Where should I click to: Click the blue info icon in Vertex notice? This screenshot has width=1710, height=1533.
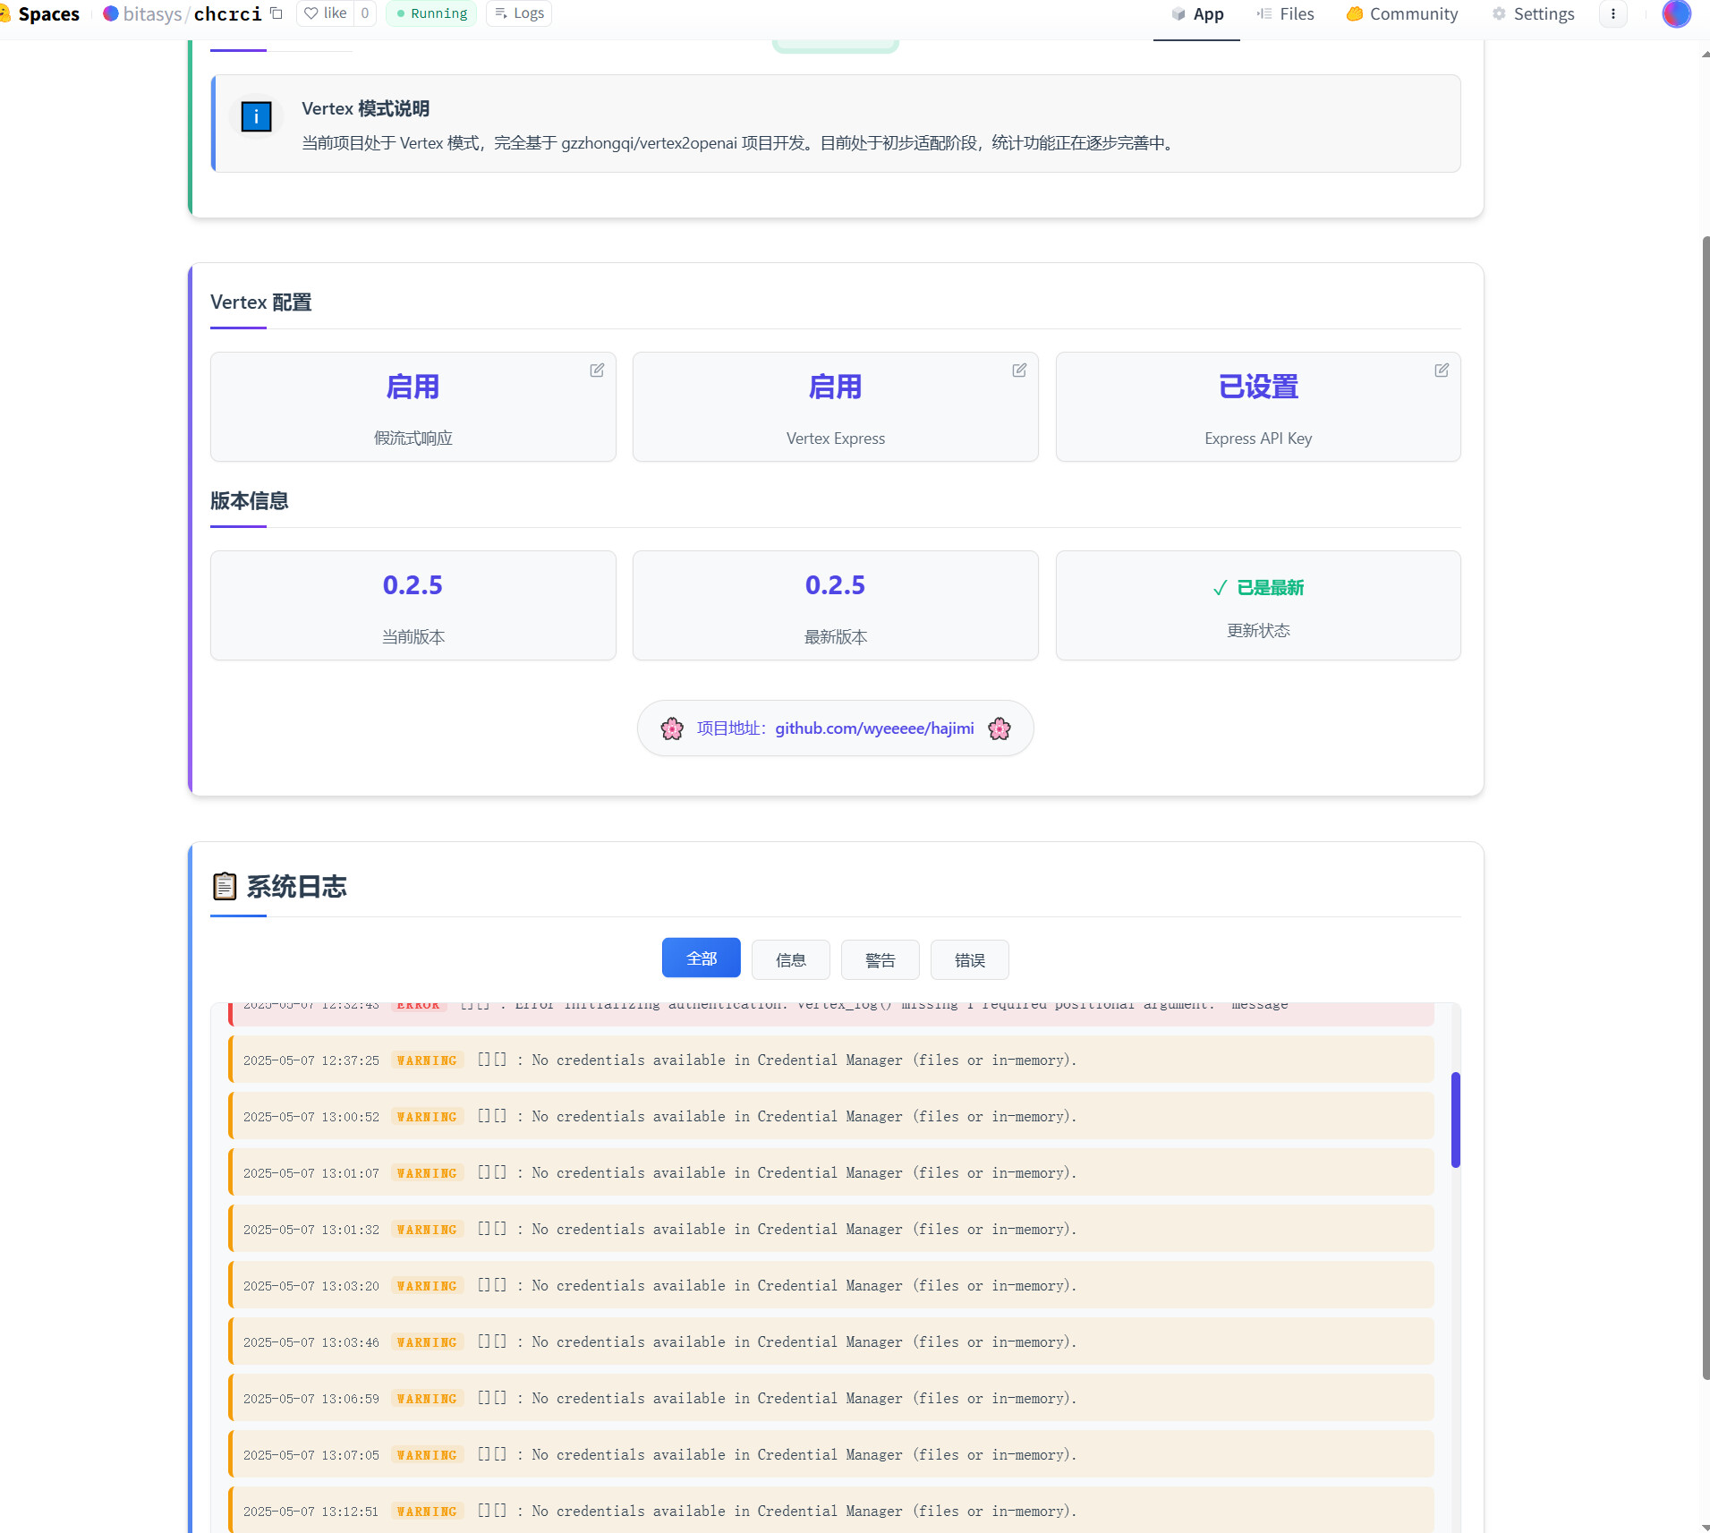point(256,116)
